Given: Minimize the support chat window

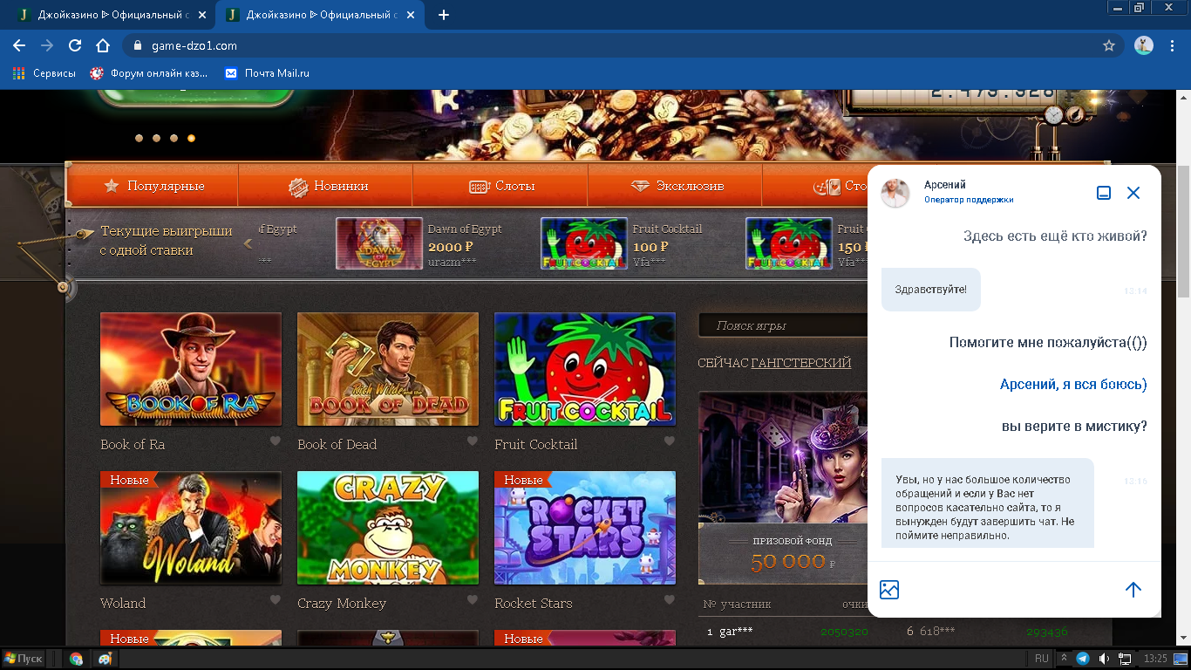Looking at the screenshot, I should (x=1104, y=193).
